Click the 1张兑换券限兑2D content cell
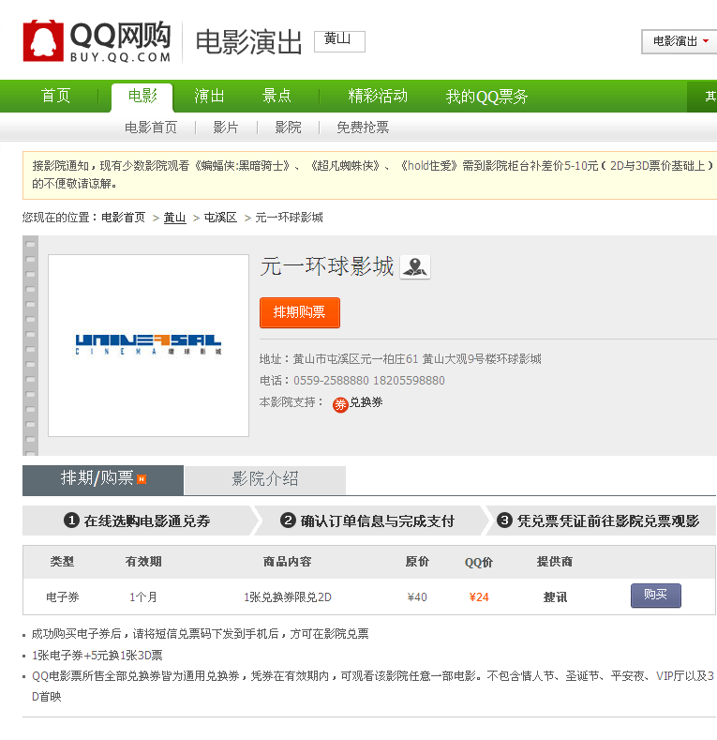 pyautogui.click(x=288, y=597)
